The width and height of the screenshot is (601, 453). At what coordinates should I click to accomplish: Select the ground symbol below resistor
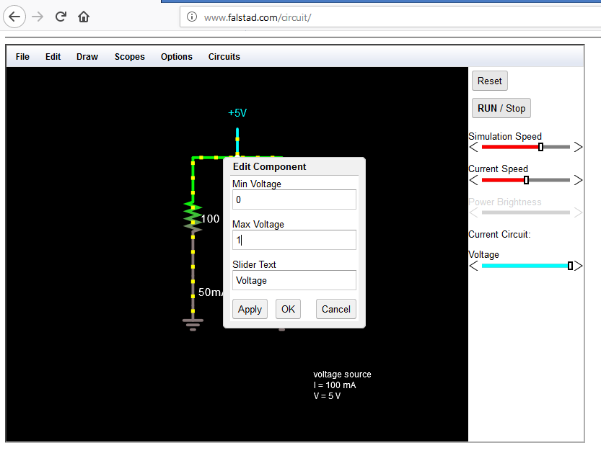pos(193,324)
